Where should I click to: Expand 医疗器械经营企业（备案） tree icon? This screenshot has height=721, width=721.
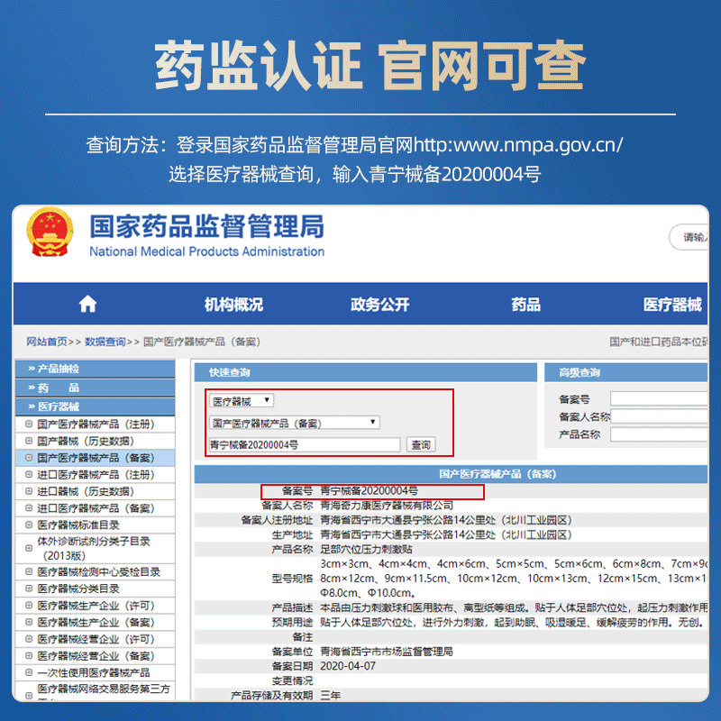coord(29,656)
